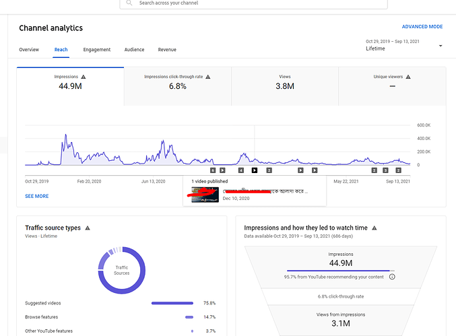Click the first video marker showing 6 videos
This screenshot has height=336, width=456.
[213, 170]
